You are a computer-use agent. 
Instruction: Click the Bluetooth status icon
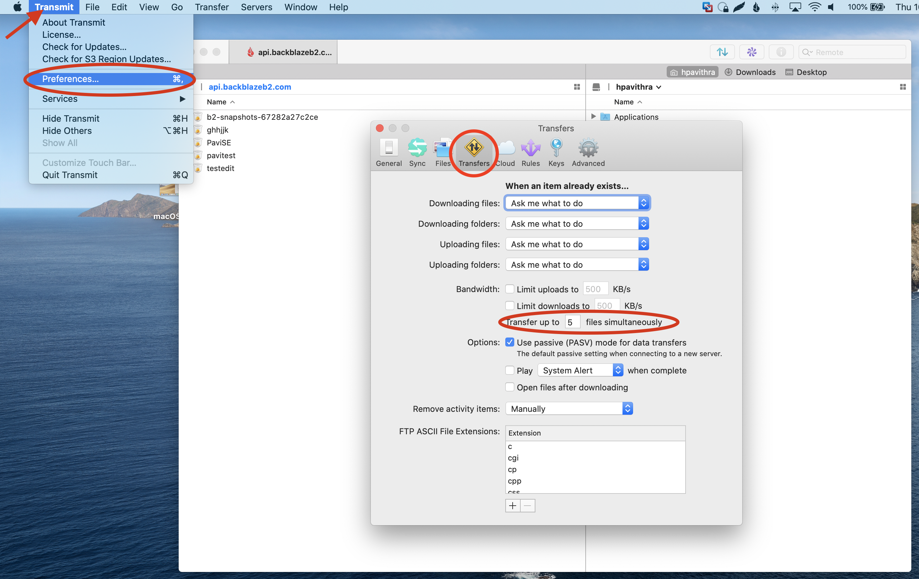click(x=775, y=7)
